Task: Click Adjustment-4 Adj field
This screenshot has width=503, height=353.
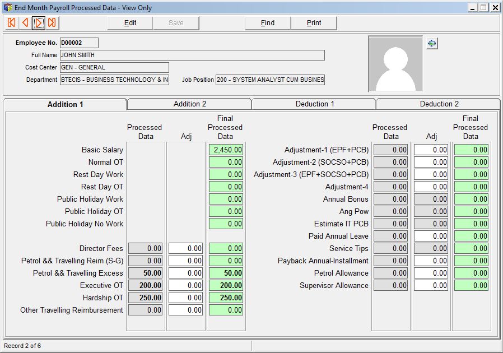Action: tap(431, 187)
